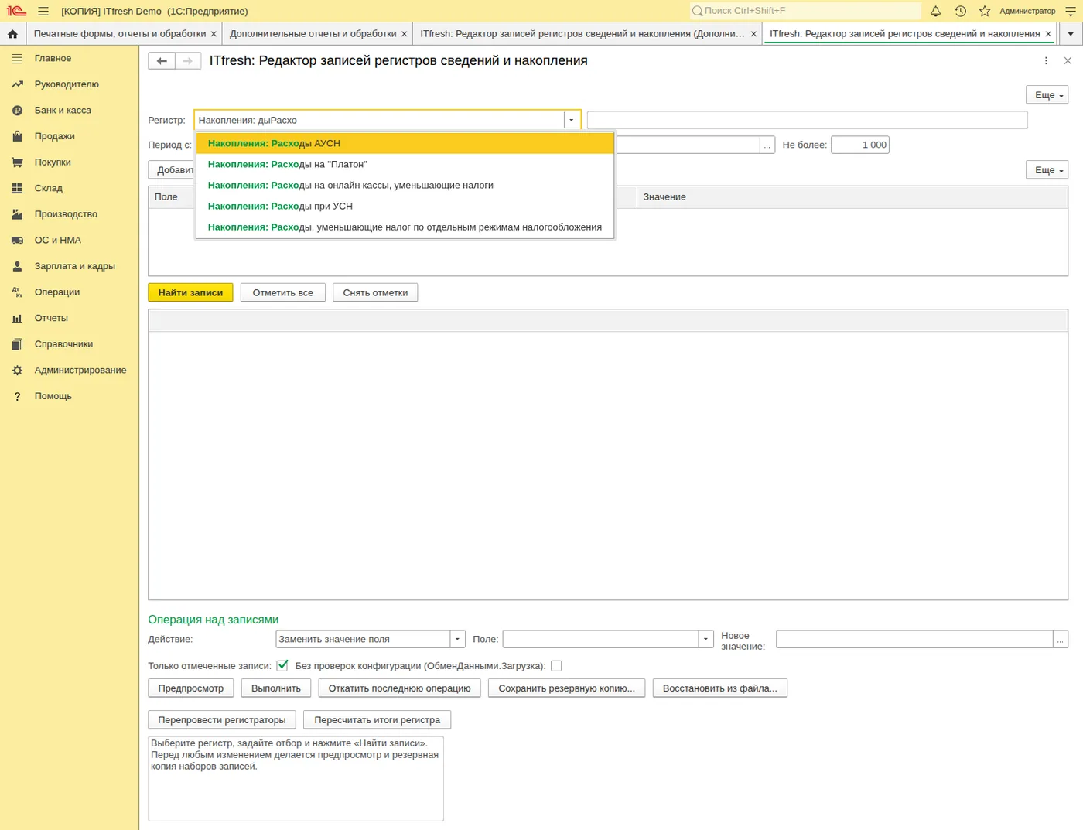
Task: Navigate forward with the right arrow
Action: (x=188, y=61)
